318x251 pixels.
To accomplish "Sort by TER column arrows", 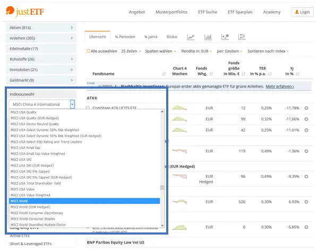I will 270,74.
